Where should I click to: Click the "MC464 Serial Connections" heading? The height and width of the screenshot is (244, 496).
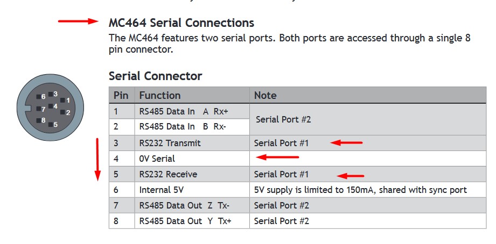point(181,23)
